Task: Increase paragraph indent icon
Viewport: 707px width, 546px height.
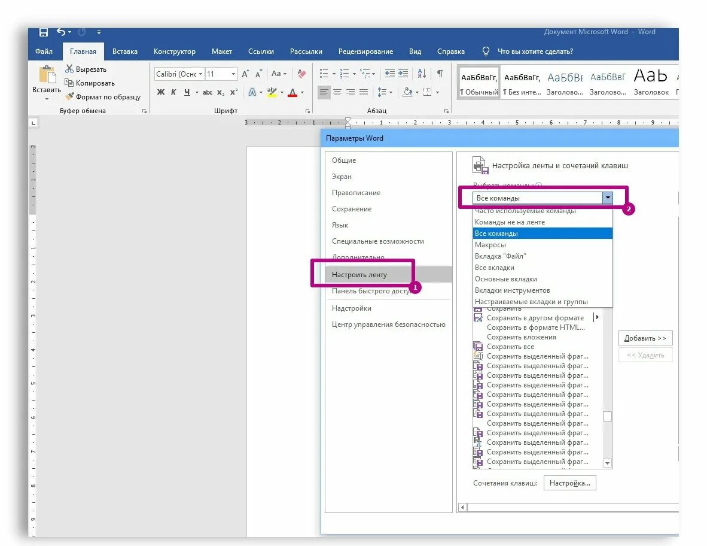Action: 403,74
